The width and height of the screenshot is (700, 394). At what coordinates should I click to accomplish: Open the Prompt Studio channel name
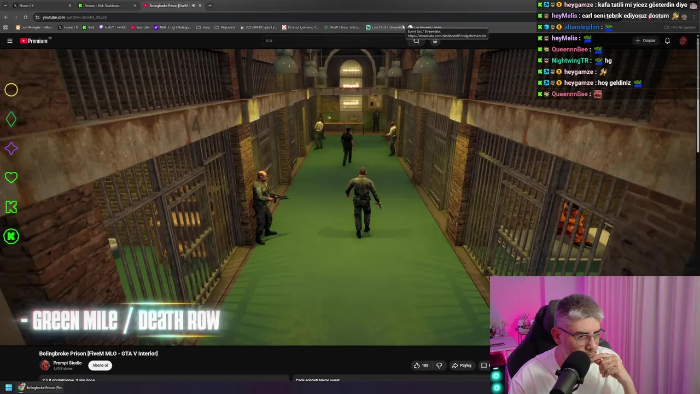tap(67, 363)
